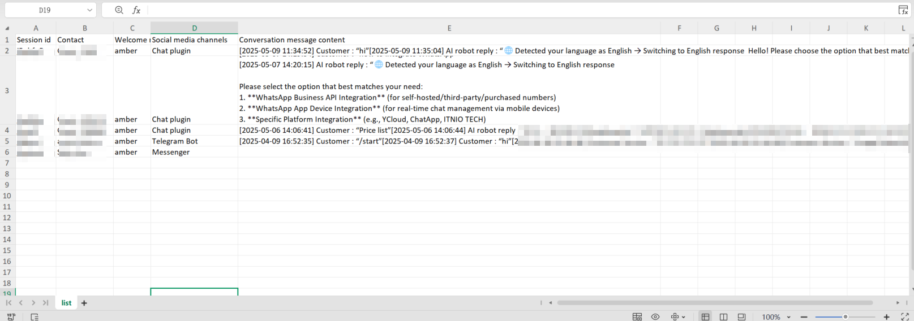Open the Name Box dropdown arrow
Image resolution: width=914 pixels, height=321 pixels.
(89, 10)
